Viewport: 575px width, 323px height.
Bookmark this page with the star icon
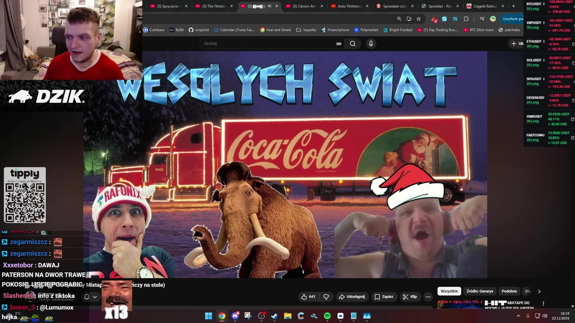point(419,19)
